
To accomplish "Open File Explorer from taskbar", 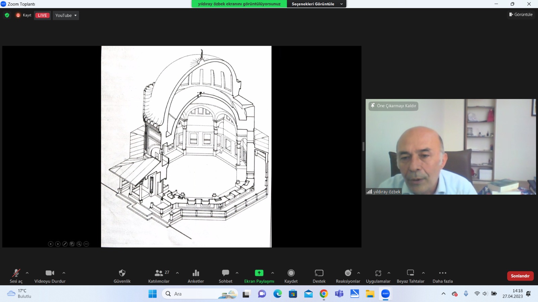I will pyautogui.click(x=370, y=294).
